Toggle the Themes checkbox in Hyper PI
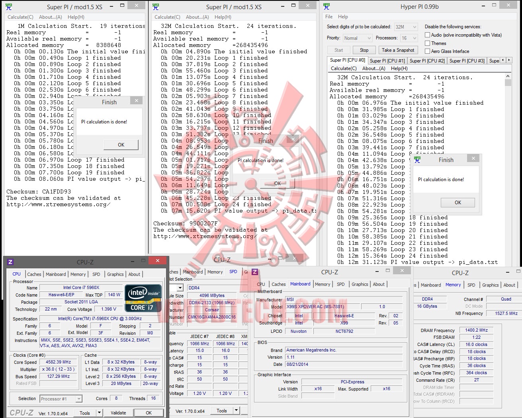 (427, 43)
